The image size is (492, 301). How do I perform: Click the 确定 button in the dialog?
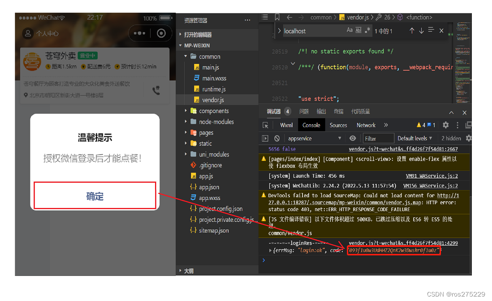click(x=95, y=195)
